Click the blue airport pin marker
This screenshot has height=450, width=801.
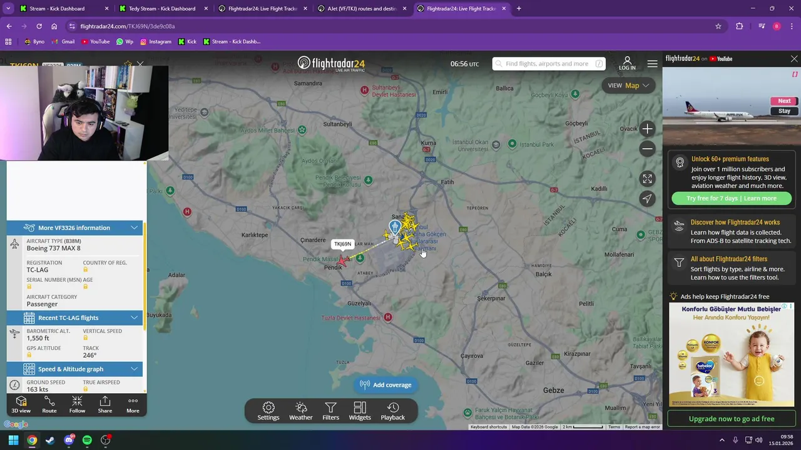tap(394, 227)
